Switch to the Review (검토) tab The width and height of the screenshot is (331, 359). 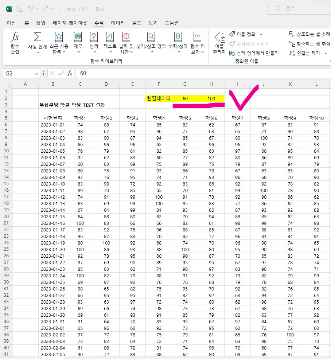[x=137, y=23]
